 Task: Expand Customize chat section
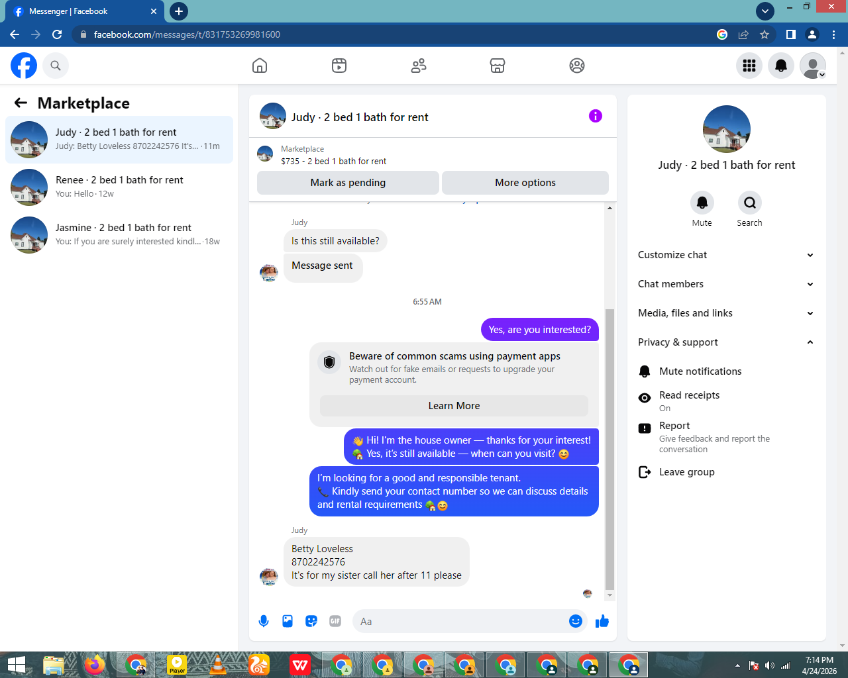725,255
